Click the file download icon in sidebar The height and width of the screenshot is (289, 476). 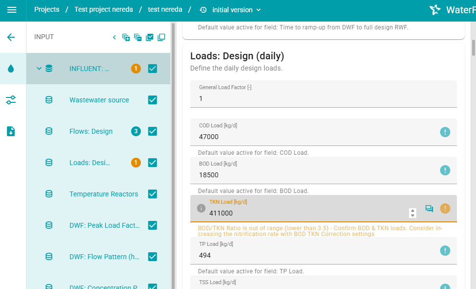click(x=11, y=131)
